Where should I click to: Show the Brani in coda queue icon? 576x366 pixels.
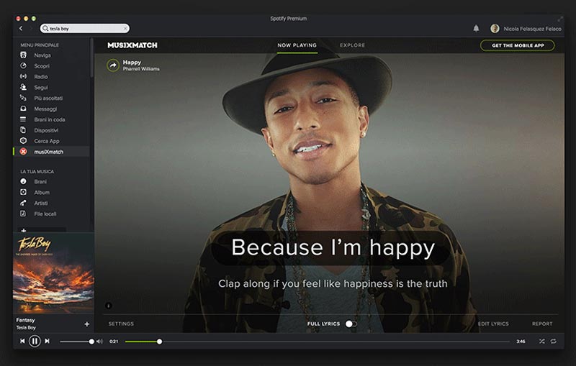(x=23, y=119)
